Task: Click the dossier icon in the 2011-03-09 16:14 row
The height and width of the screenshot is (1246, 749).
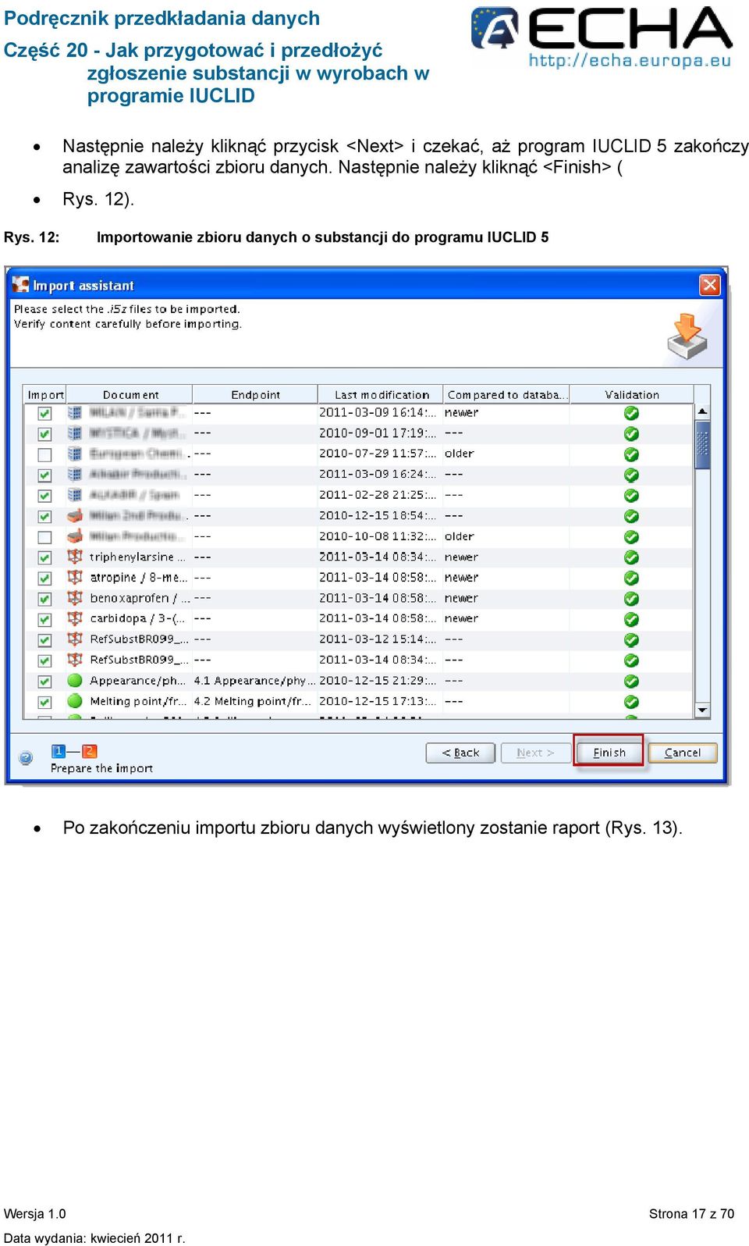Action: click(x=75, y=412)
